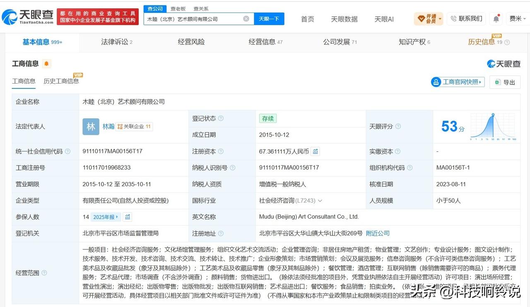530x307 pixels.
Task: Switch to the 经营风险 tab
Action: point(191,42)
